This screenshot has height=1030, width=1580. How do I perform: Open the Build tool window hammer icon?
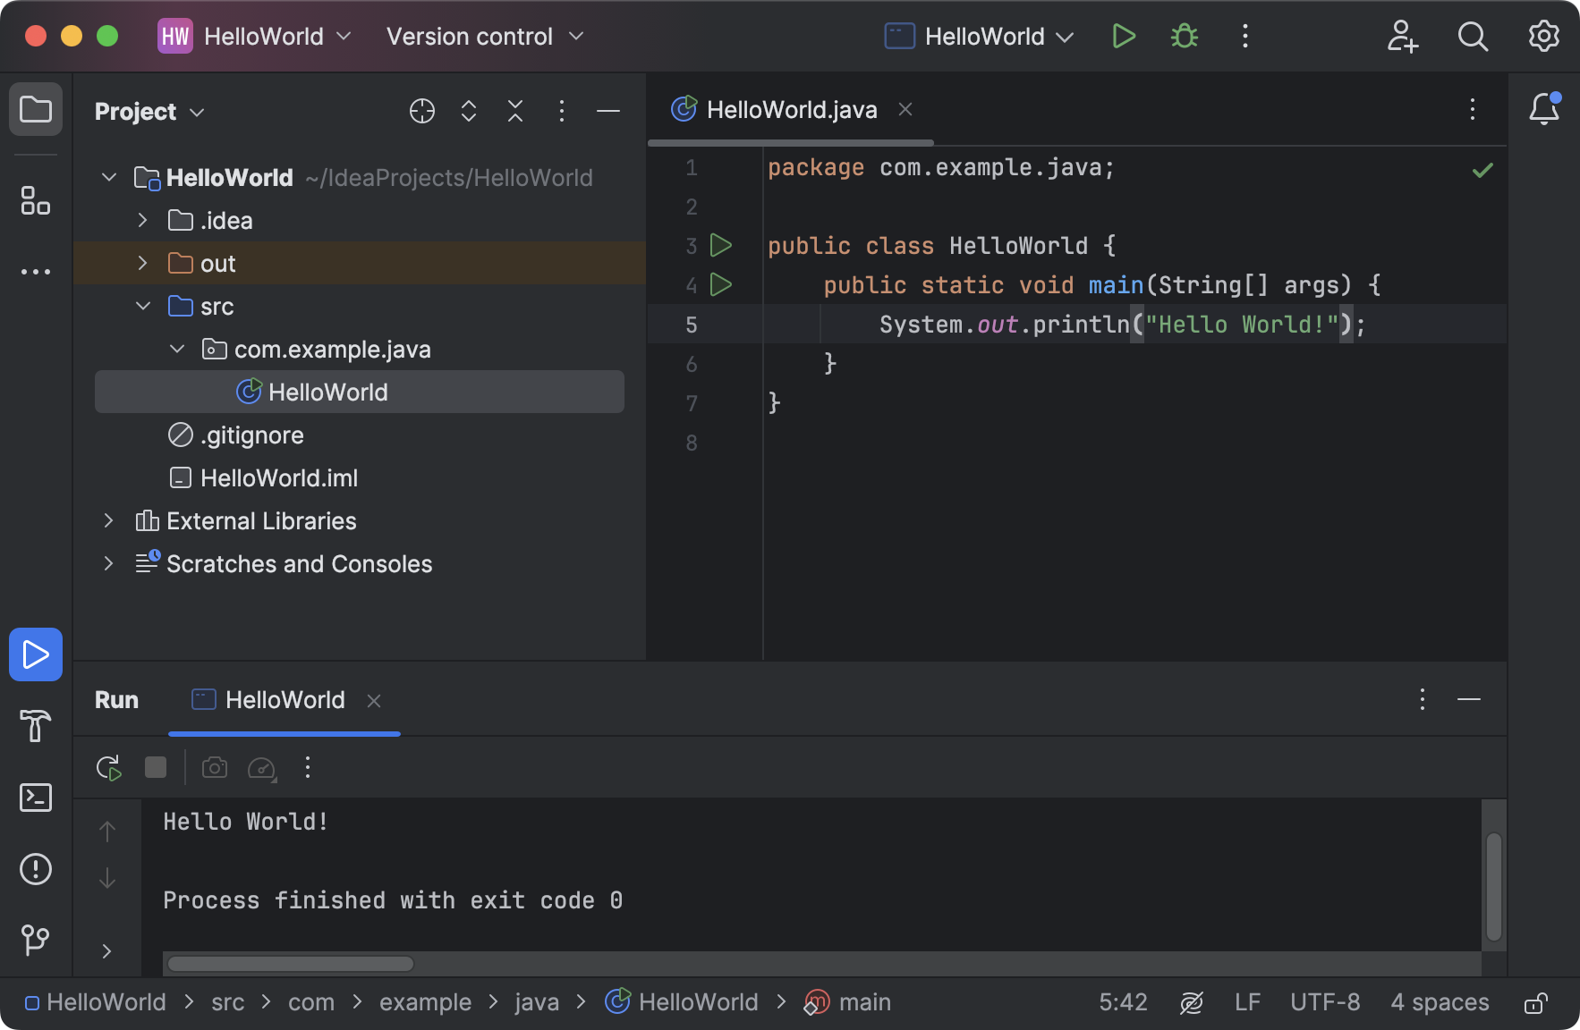(35, 726)
